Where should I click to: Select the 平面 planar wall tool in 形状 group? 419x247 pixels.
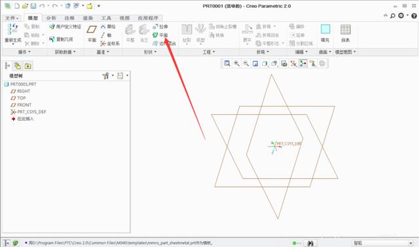(x=160, y=35)
